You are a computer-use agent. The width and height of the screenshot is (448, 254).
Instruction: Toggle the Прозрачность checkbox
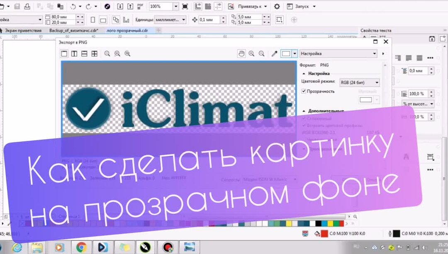304,91
